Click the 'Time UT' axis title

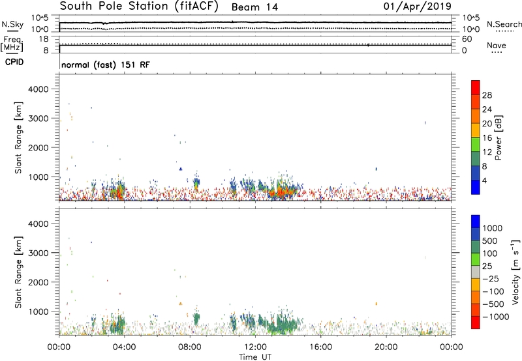click(255, 357)
